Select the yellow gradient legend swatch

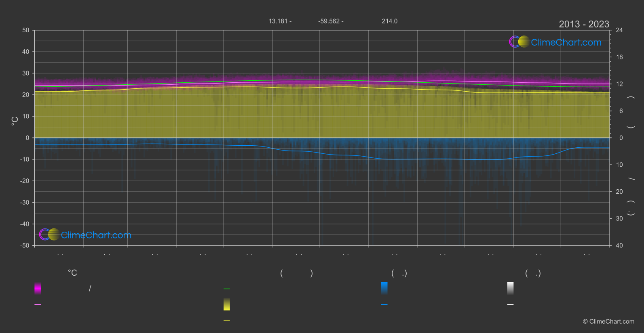[227, 304]
